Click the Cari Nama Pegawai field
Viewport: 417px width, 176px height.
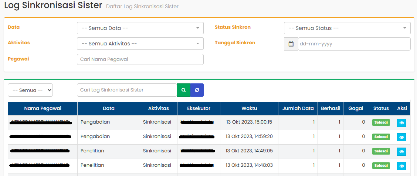coord(140,59)
